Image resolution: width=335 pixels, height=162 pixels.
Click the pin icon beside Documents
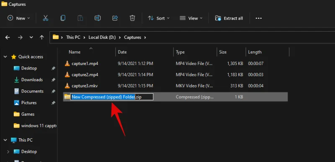pos(53,91)
